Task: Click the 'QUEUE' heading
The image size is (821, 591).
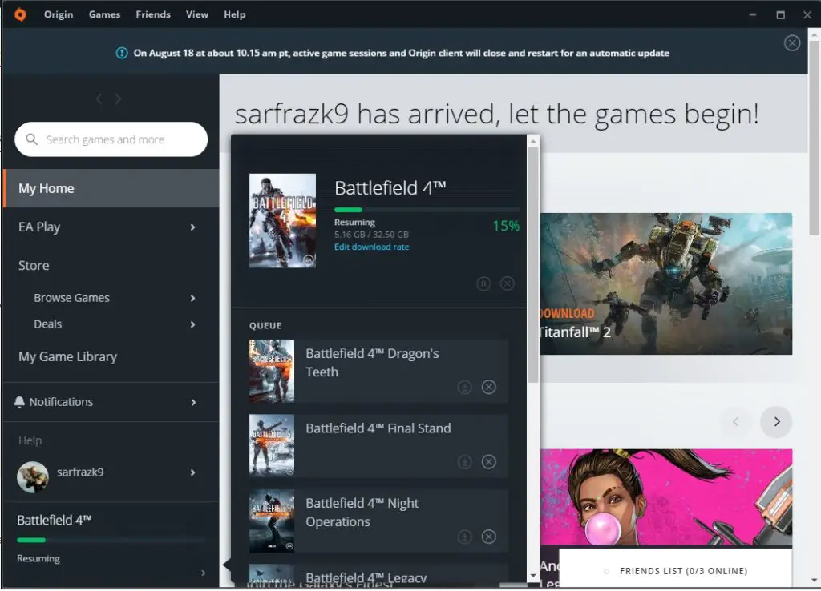Action: point(265,325)
